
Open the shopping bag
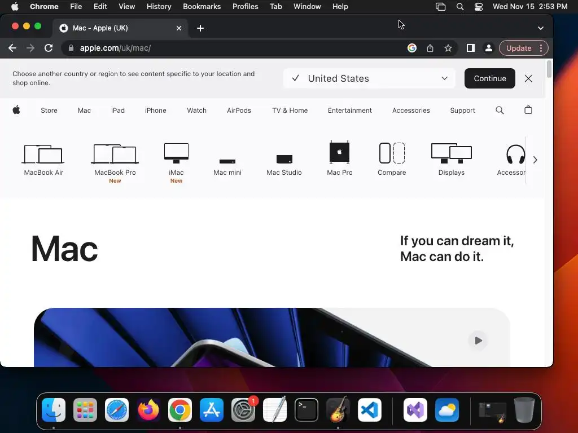[528, 110]
